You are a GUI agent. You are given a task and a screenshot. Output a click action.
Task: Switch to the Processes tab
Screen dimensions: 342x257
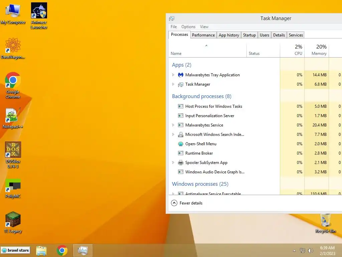click(179, 34)
